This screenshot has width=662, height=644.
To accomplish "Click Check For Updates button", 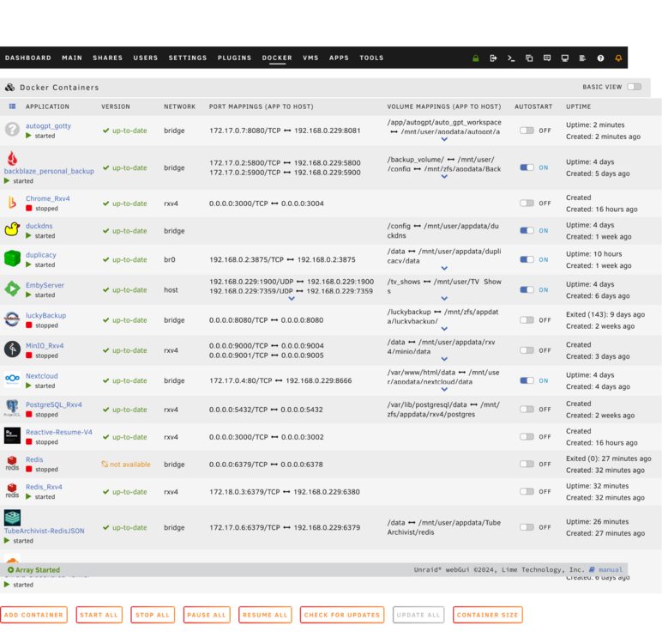I will 342,615.
